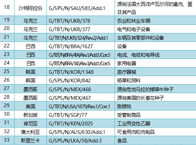Click the cell G/TBT/N/UKR/378

(81, 20)
